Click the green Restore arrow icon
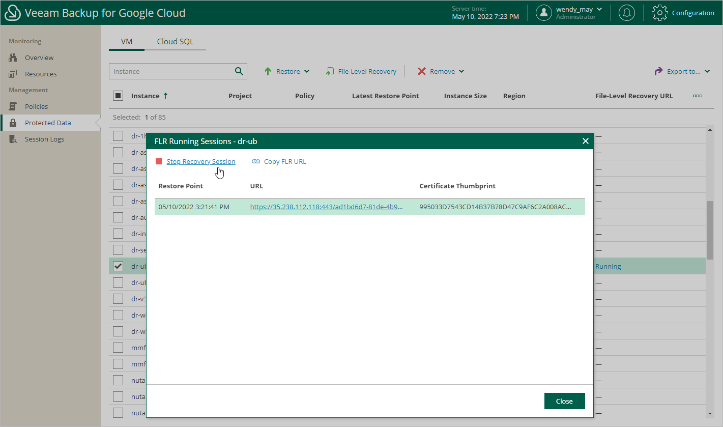723x427 pixels. (x=268, y=71)
